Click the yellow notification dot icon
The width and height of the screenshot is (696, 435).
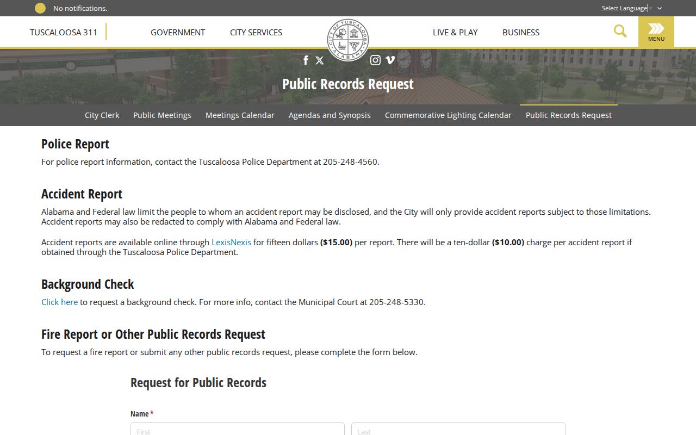[40, 8]
